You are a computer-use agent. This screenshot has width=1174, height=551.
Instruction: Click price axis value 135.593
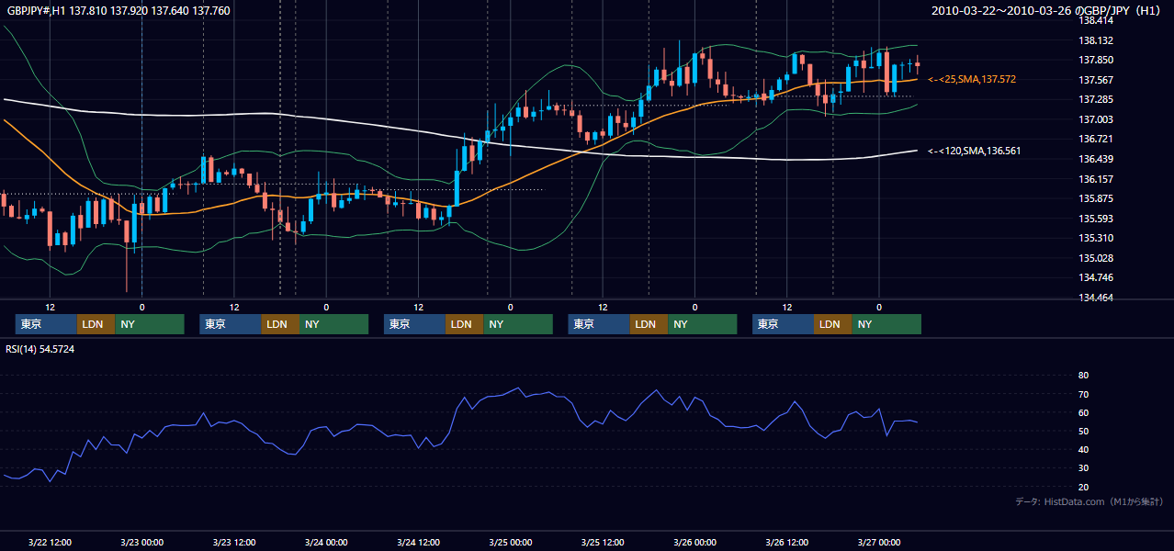(x=1095, y=219)
